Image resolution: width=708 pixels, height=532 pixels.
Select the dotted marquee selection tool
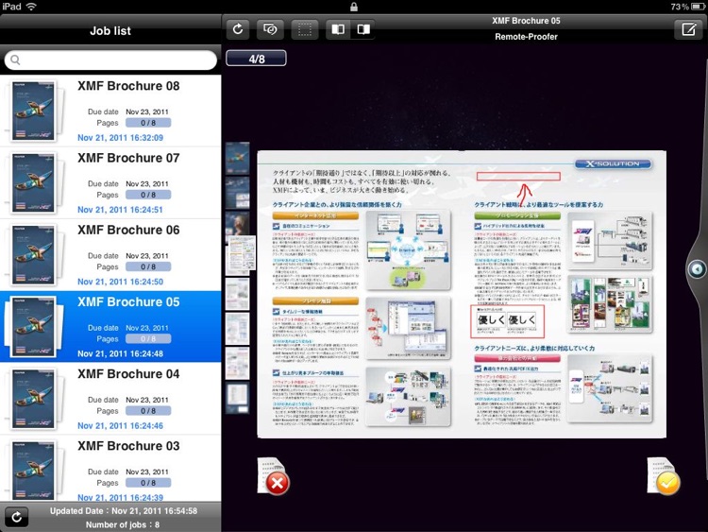click(x=304, y=29)
